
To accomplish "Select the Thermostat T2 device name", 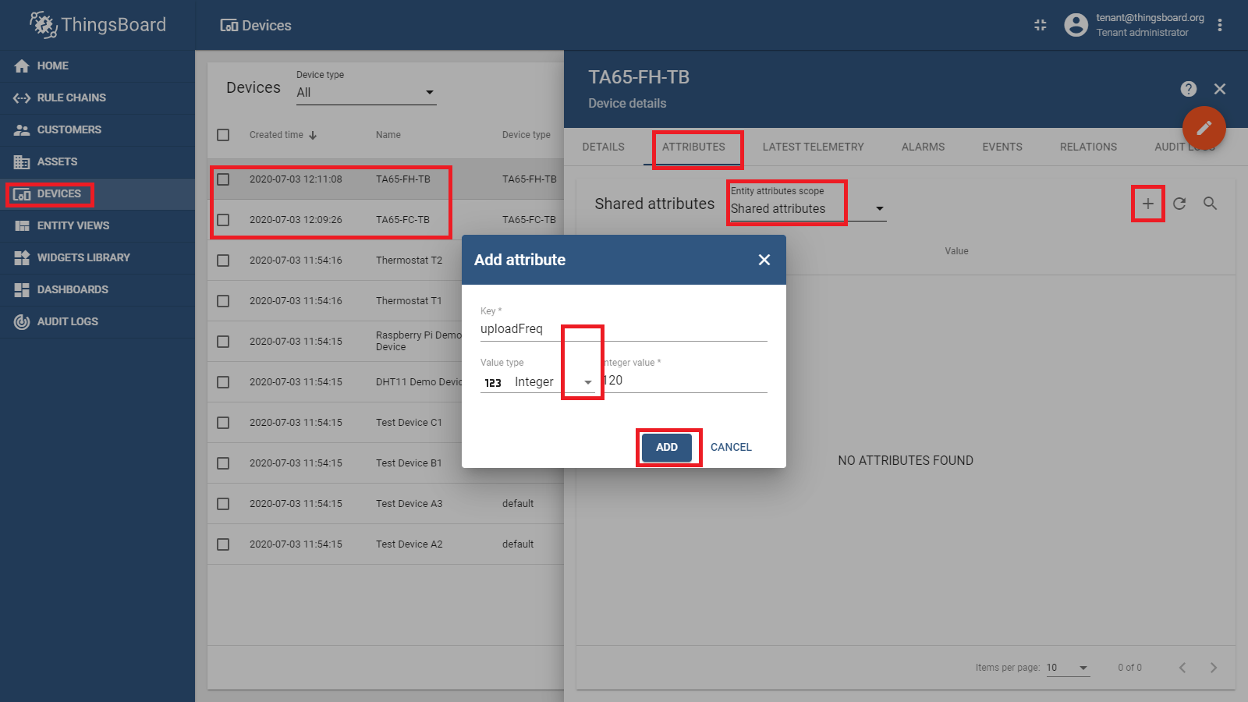I will click(409, 261).
